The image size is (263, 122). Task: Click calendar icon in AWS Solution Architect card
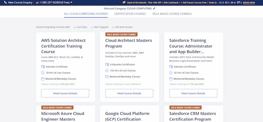click(43, 79)
